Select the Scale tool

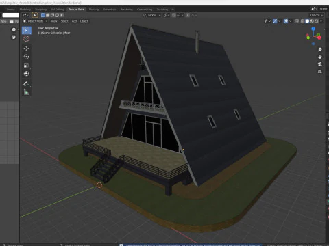pyautogui.click(x=26, y=66)
